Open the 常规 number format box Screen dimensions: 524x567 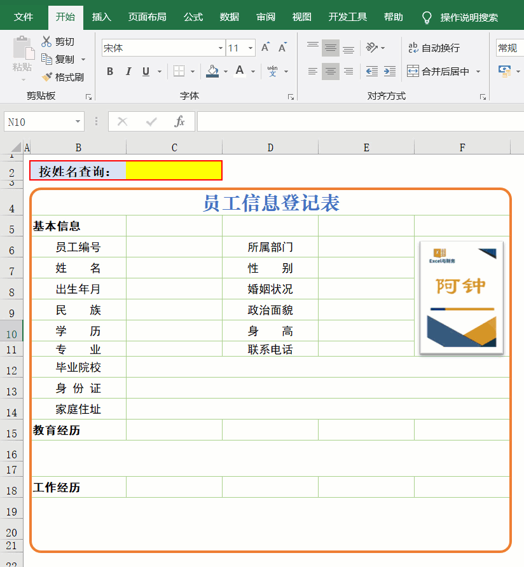tap(509, 48)
